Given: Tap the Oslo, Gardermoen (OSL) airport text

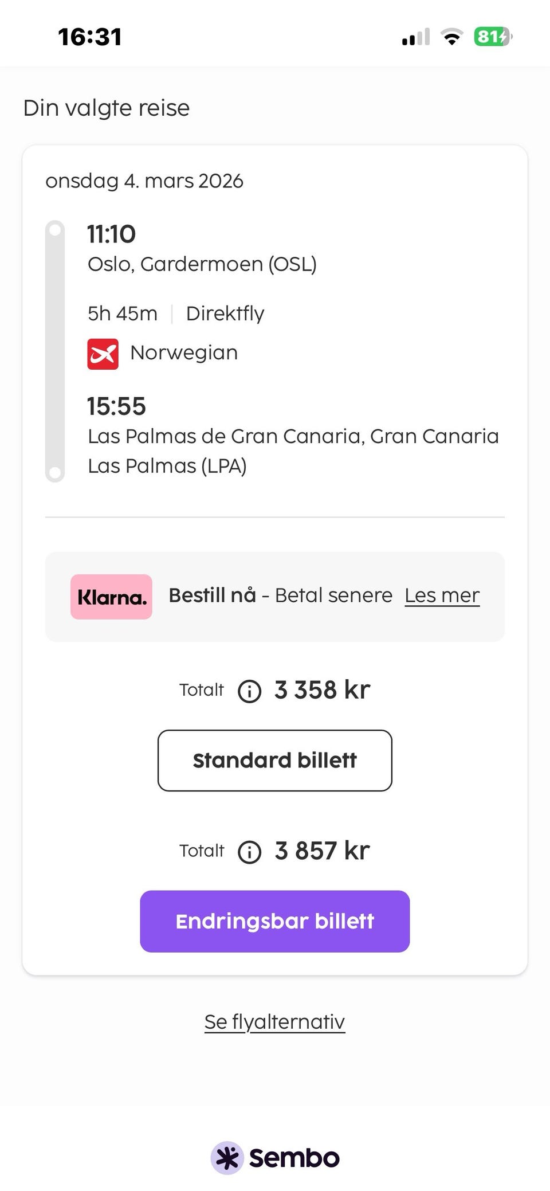Looking at the screenshot, I should click(202, 264).
